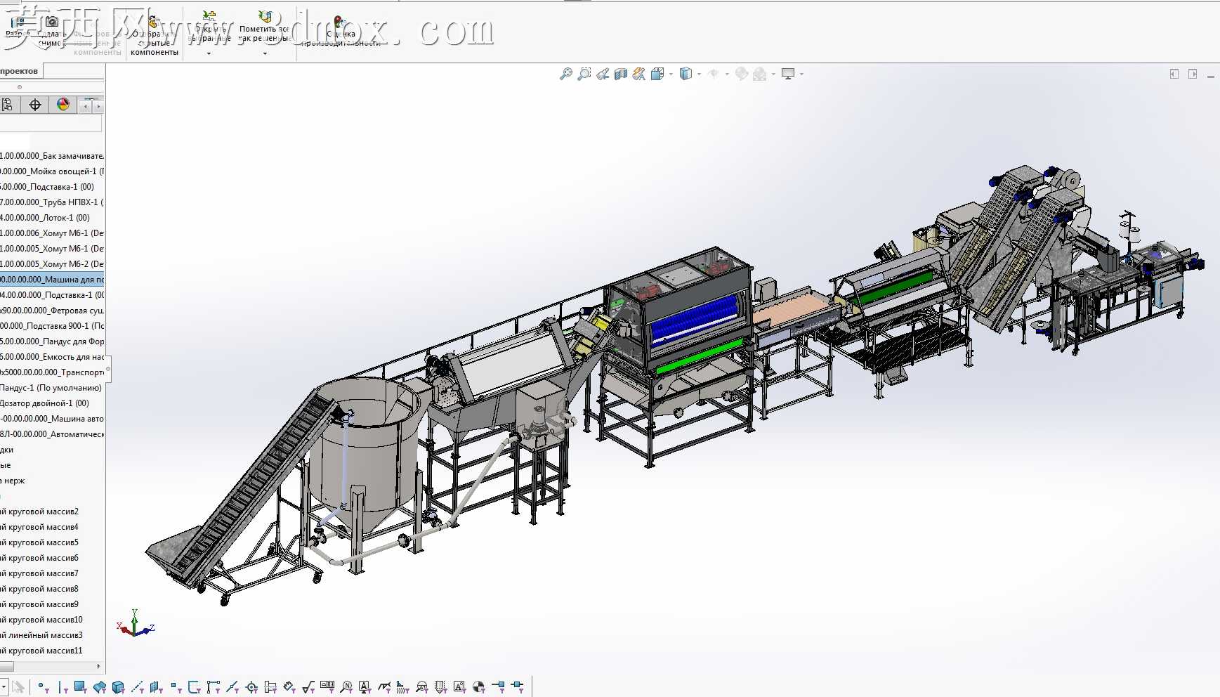The height and width of the screenshot is (697, 1220).
Task: Click Открыть выбранные button
Action: (x=209, y=27)
